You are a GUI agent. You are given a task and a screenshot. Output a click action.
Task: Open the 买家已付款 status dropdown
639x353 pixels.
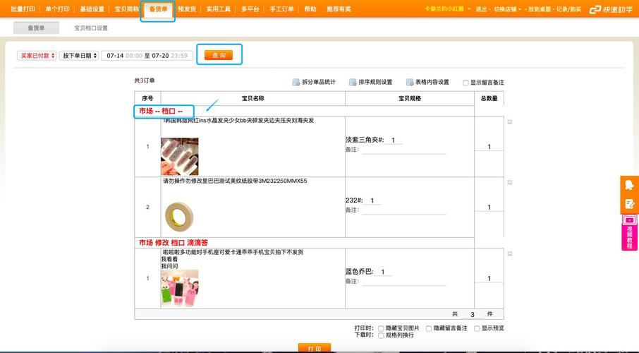click(37, 56)
